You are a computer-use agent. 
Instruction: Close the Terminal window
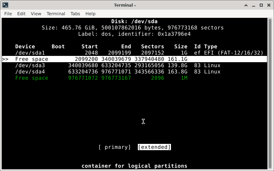[268, 5]
